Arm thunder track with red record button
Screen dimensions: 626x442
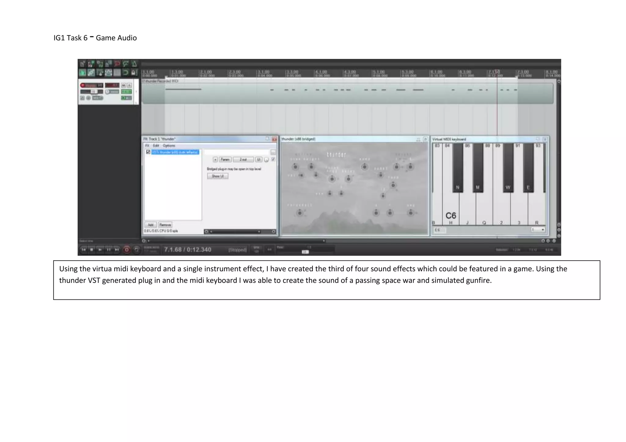[x=83, y=85]
